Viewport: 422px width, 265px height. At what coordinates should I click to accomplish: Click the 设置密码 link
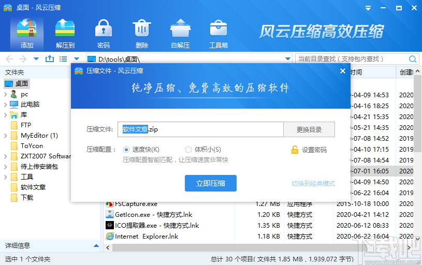pyautogui.click(x=314, y=150)
